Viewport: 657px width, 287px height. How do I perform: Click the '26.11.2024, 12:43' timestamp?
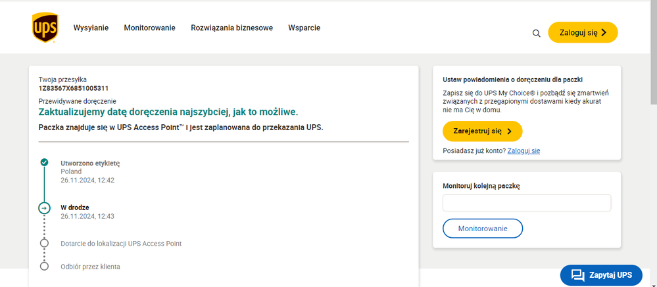click(87, 216)
